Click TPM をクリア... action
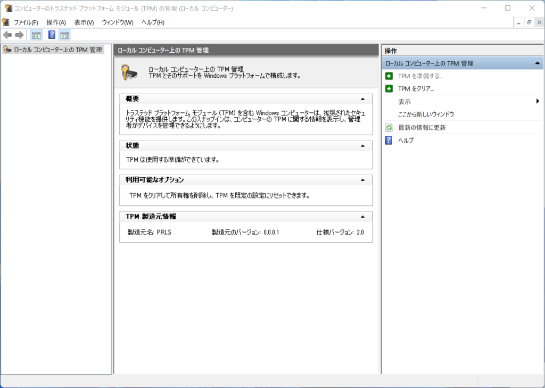 coord(416,89)
